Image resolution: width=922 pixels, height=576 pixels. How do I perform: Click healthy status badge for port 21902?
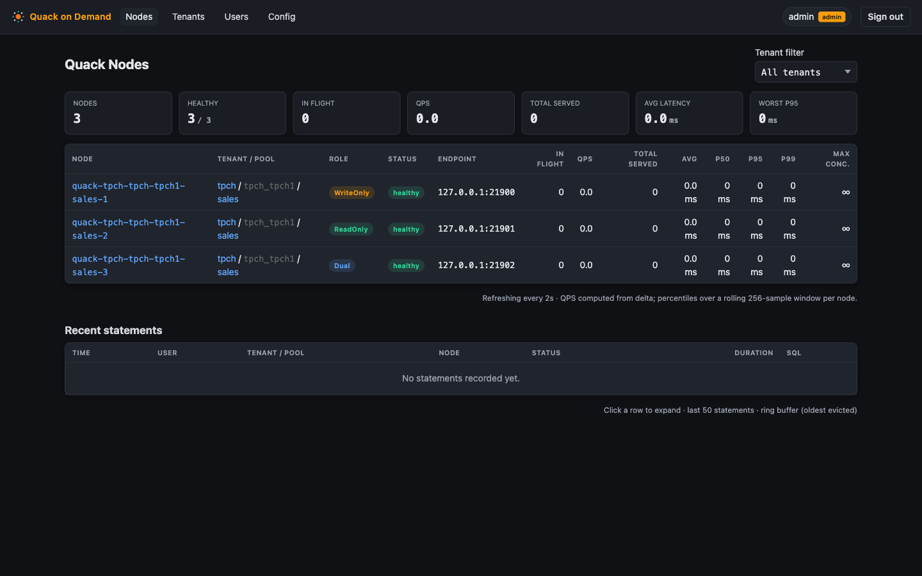[x=406, y=266]
